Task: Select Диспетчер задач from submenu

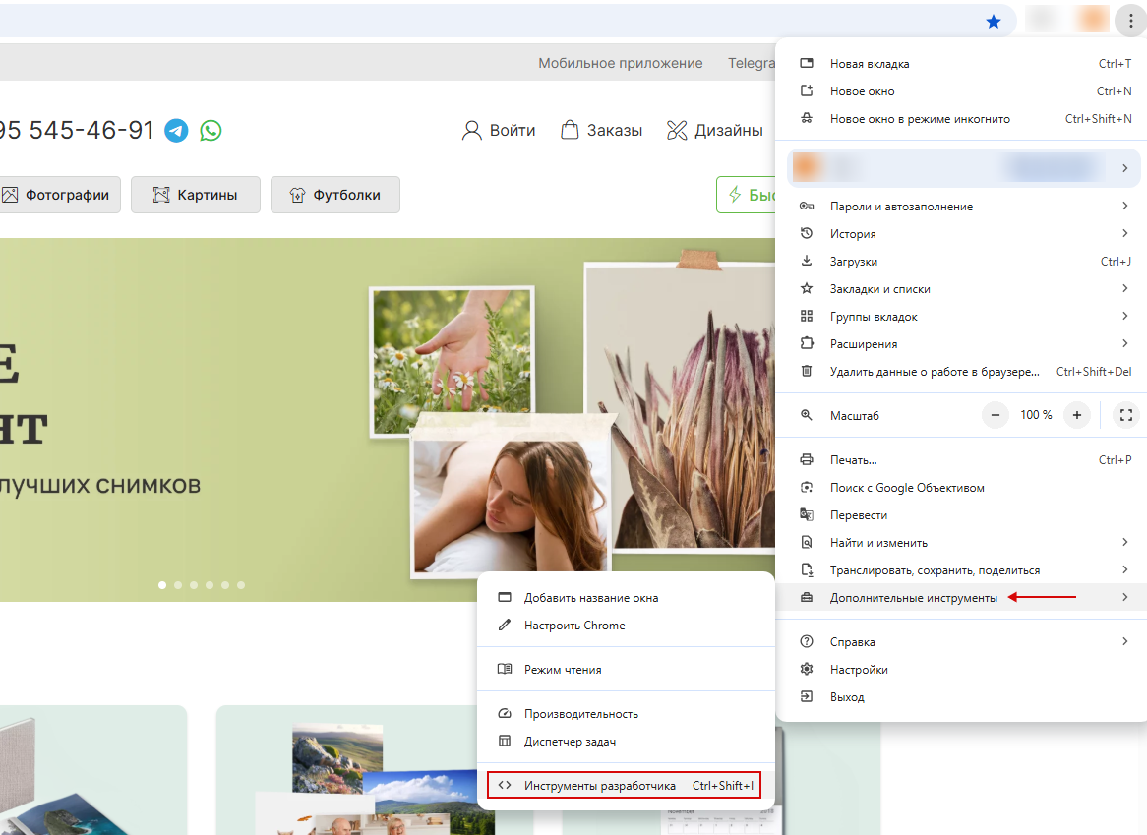Action: point(570,742)
